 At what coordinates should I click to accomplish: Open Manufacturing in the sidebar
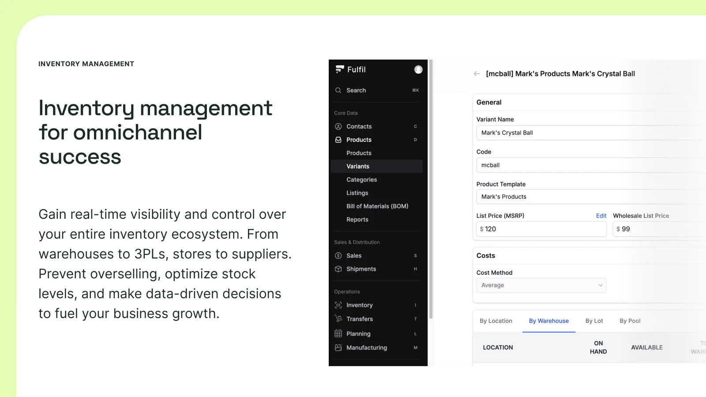pyautogui.click(x=377, y=348)
